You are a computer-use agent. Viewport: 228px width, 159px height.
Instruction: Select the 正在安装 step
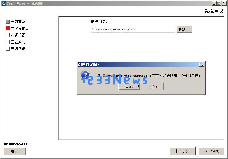[x=18, y=42]
